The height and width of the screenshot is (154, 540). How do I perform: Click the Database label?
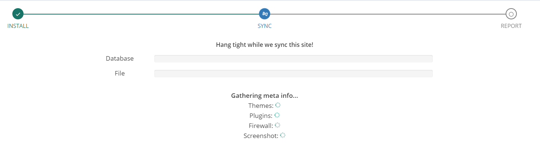click(x=120, y=58)
